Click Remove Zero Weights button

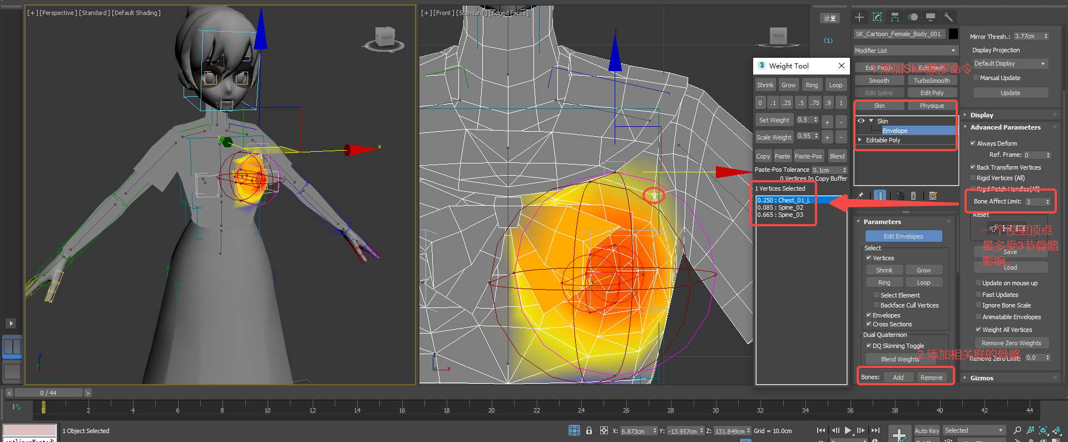[1011, 343]
